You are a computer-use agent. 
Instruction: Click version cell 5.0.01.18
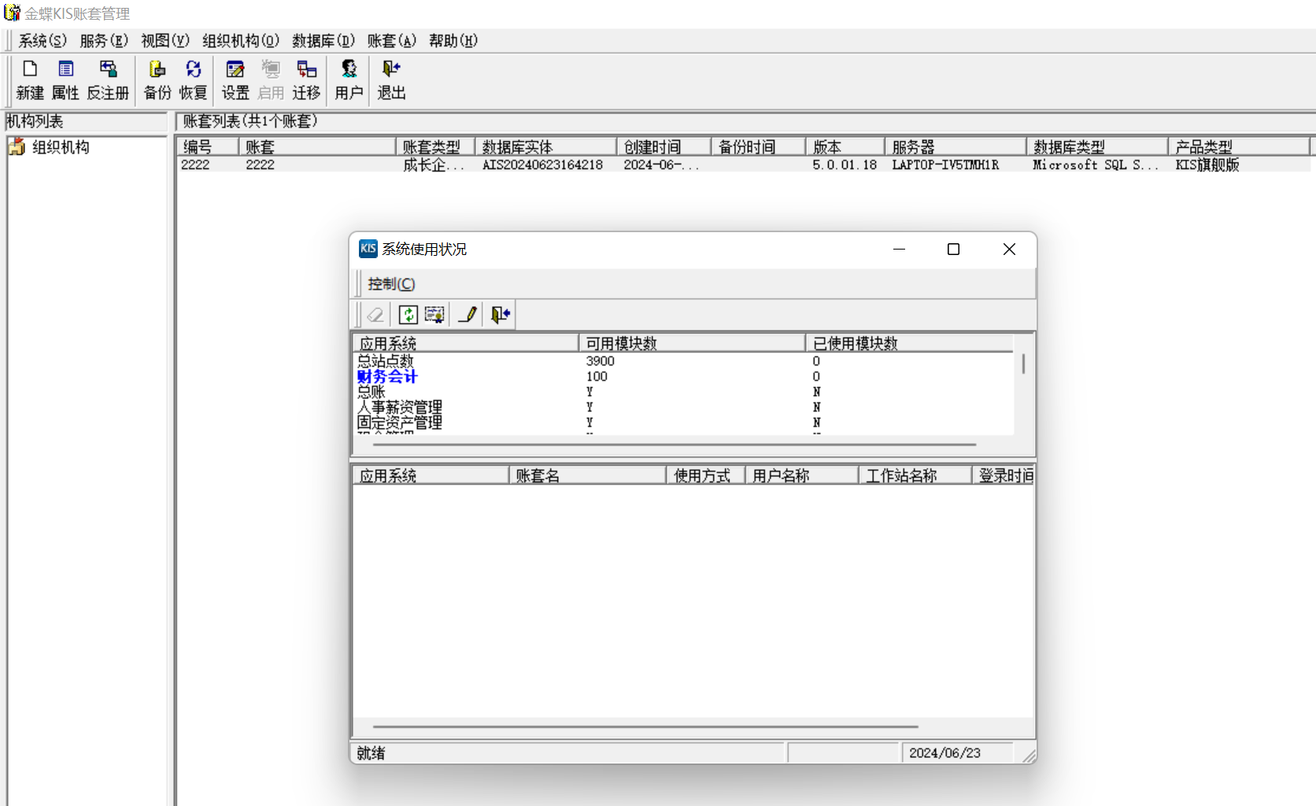point(845,165)
